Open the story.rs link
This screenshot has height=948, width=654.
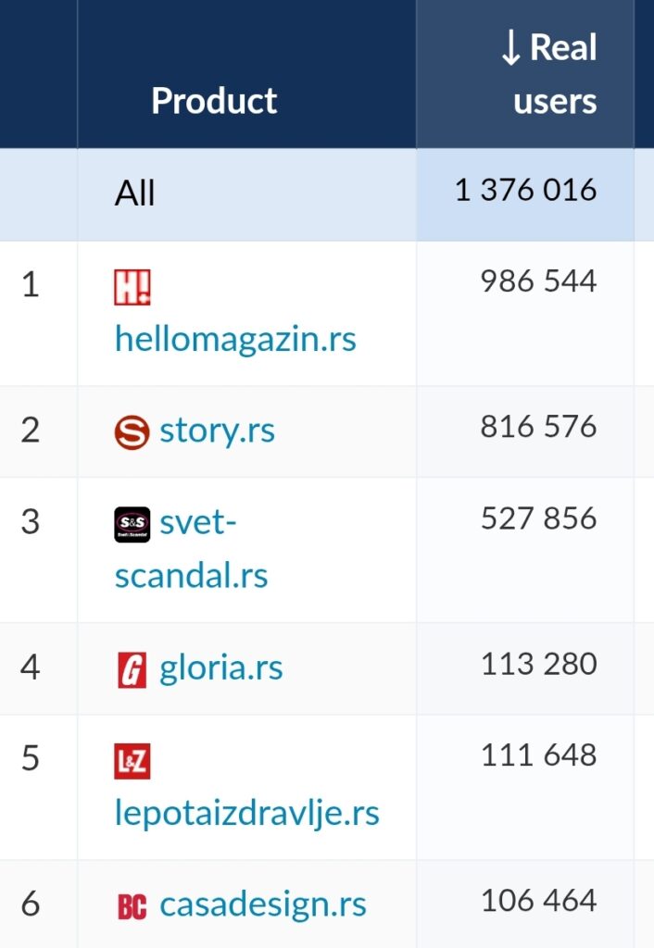click(x=217, y=430)
